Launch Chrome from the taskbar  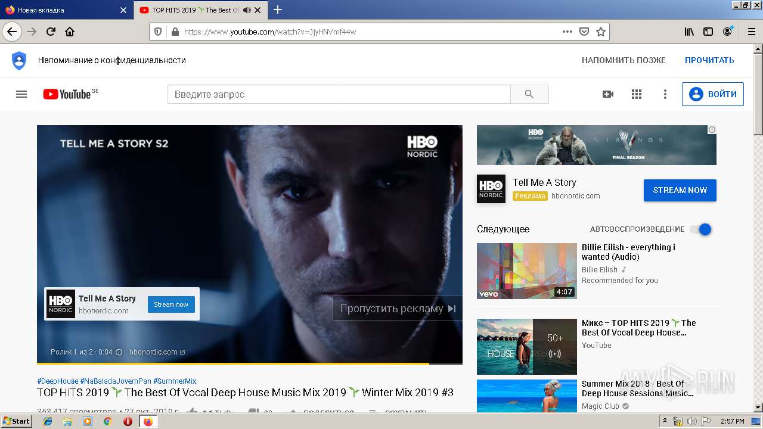pos(108,421)
